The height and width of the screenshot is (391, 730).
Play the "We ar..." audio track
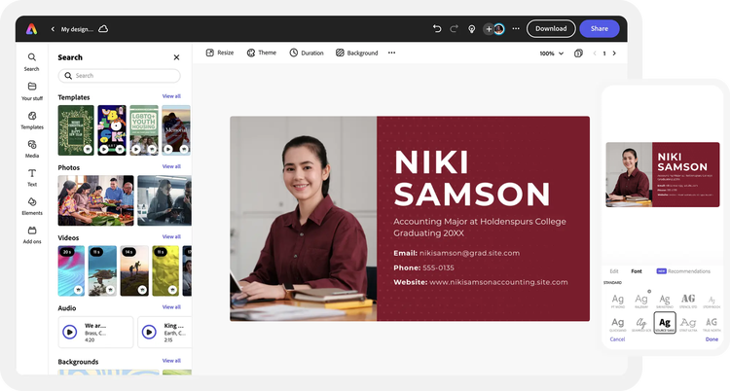click(x=70, y=332)
